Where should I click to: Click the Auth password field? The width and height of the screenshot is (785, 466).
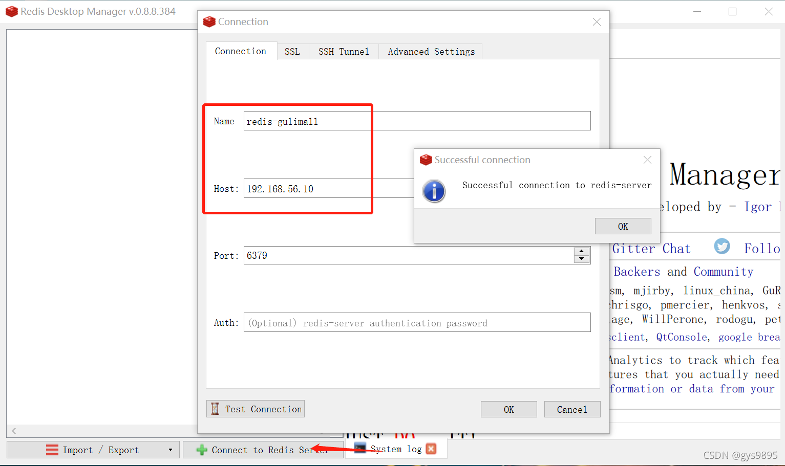pyautogui.click(x=417, y=322)
